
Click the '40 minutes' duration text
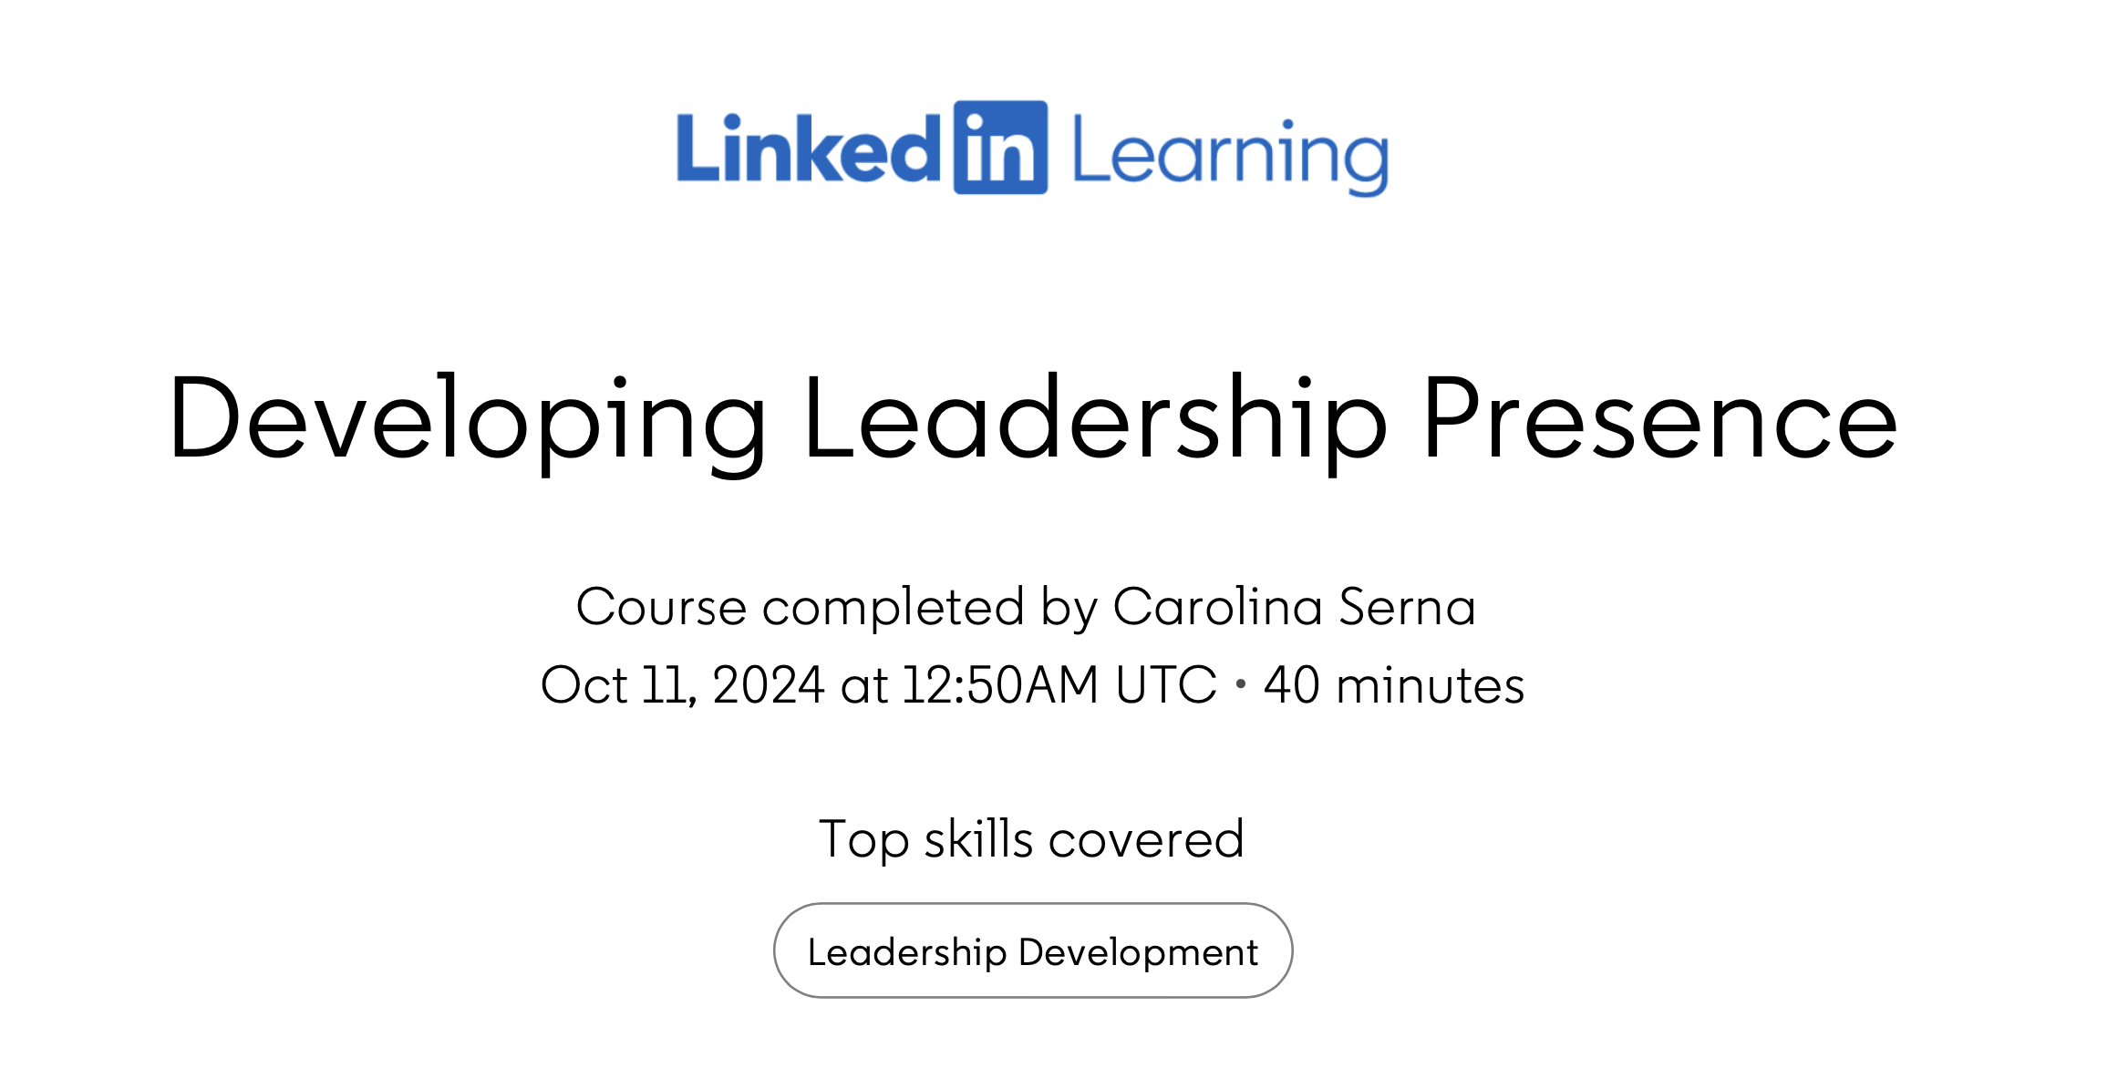[1394, 685]
